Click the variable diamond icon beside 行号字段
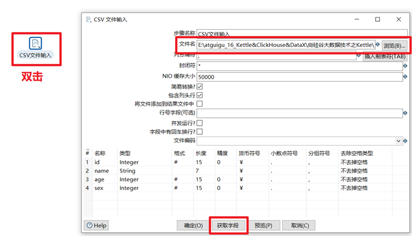This screenshot has width=412, height=236. tap(405, 113)
